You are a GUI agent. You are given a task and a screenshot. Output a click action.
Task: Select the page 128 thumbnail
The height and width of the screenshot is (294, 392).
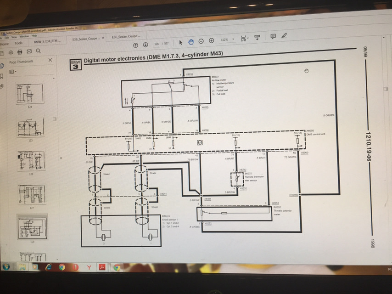(x=32, y=227)
